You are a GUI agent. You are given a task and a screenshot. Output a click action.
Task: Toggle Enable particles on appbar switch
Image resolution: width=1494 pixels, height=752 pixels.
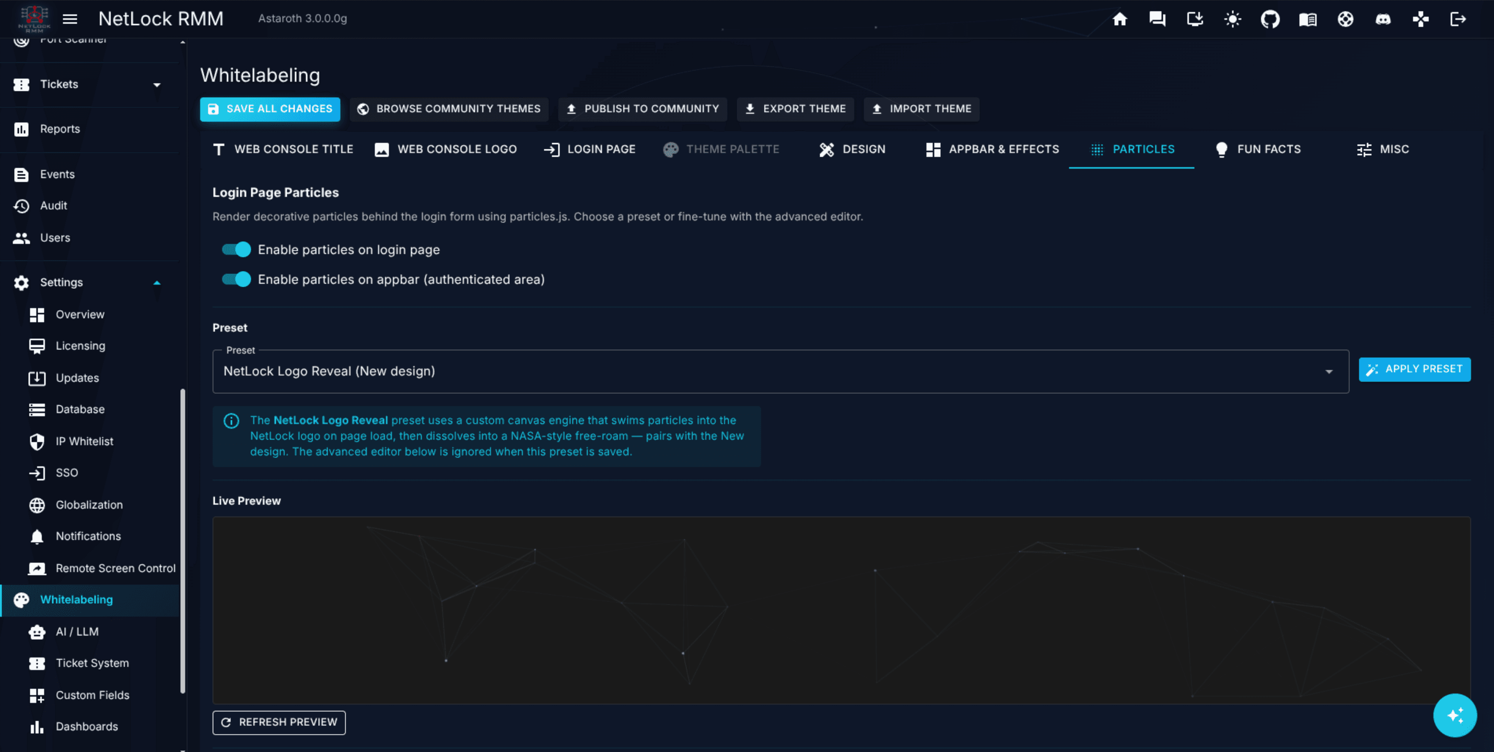(236, 279)
